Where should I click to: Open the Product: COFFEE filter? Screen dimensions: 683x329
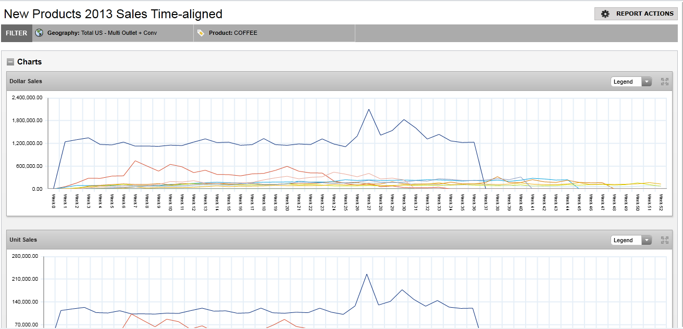coord(233,33)
